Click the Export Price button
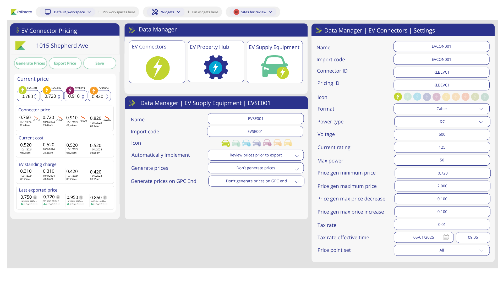 click(x=65, y=63)
